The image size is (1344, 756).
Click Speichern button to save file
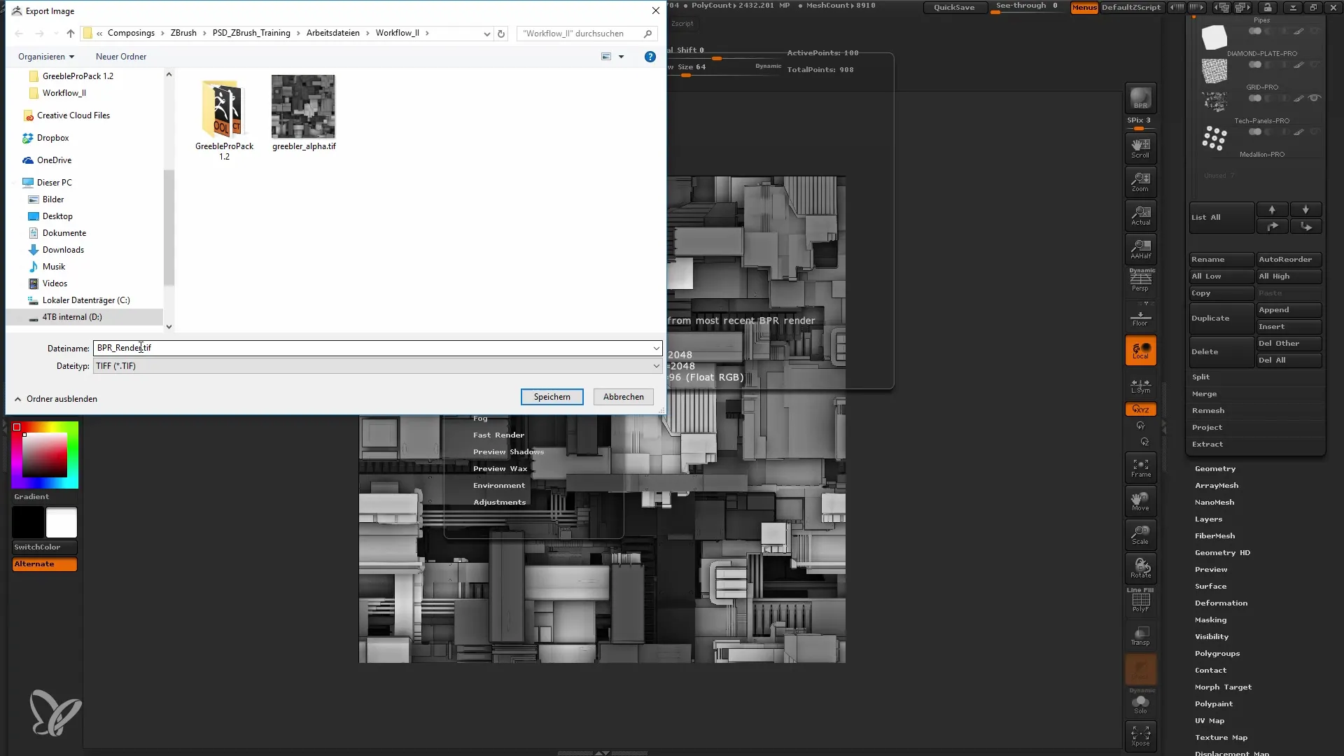tap(552, 396)
